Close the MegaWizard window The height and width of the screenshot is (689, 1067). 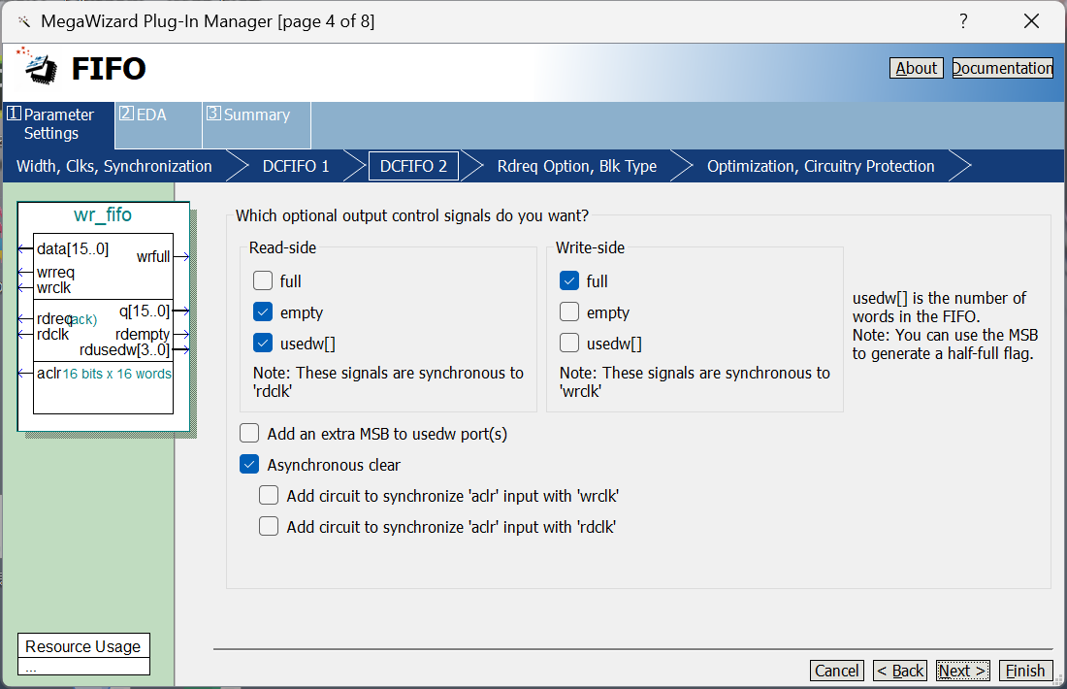1031,21
